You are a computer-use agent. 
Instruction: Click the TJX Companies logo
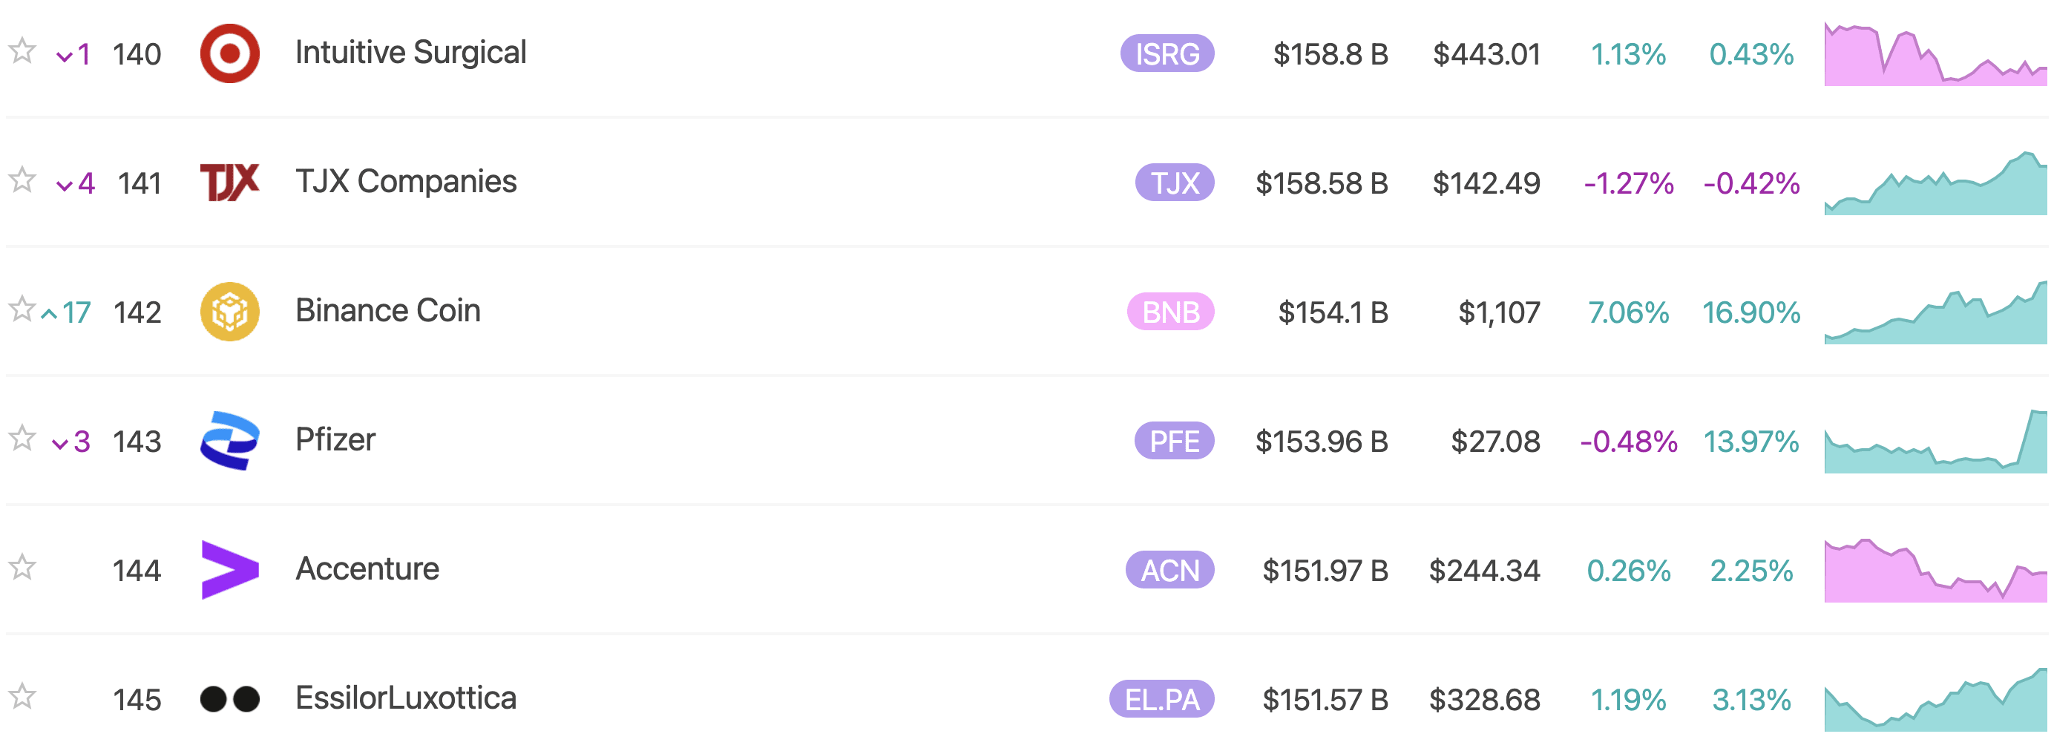pos(229,183)
